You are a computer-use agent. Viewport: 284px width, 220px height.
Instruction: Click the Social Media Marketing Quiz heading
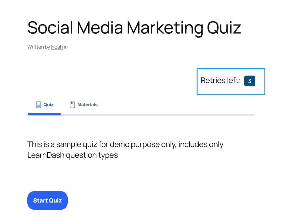point(134,28)
